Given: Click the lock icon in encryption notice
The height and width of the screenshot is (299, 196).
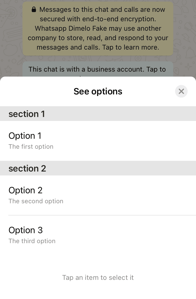Looking at the screenshot, I should coord(34,10).
